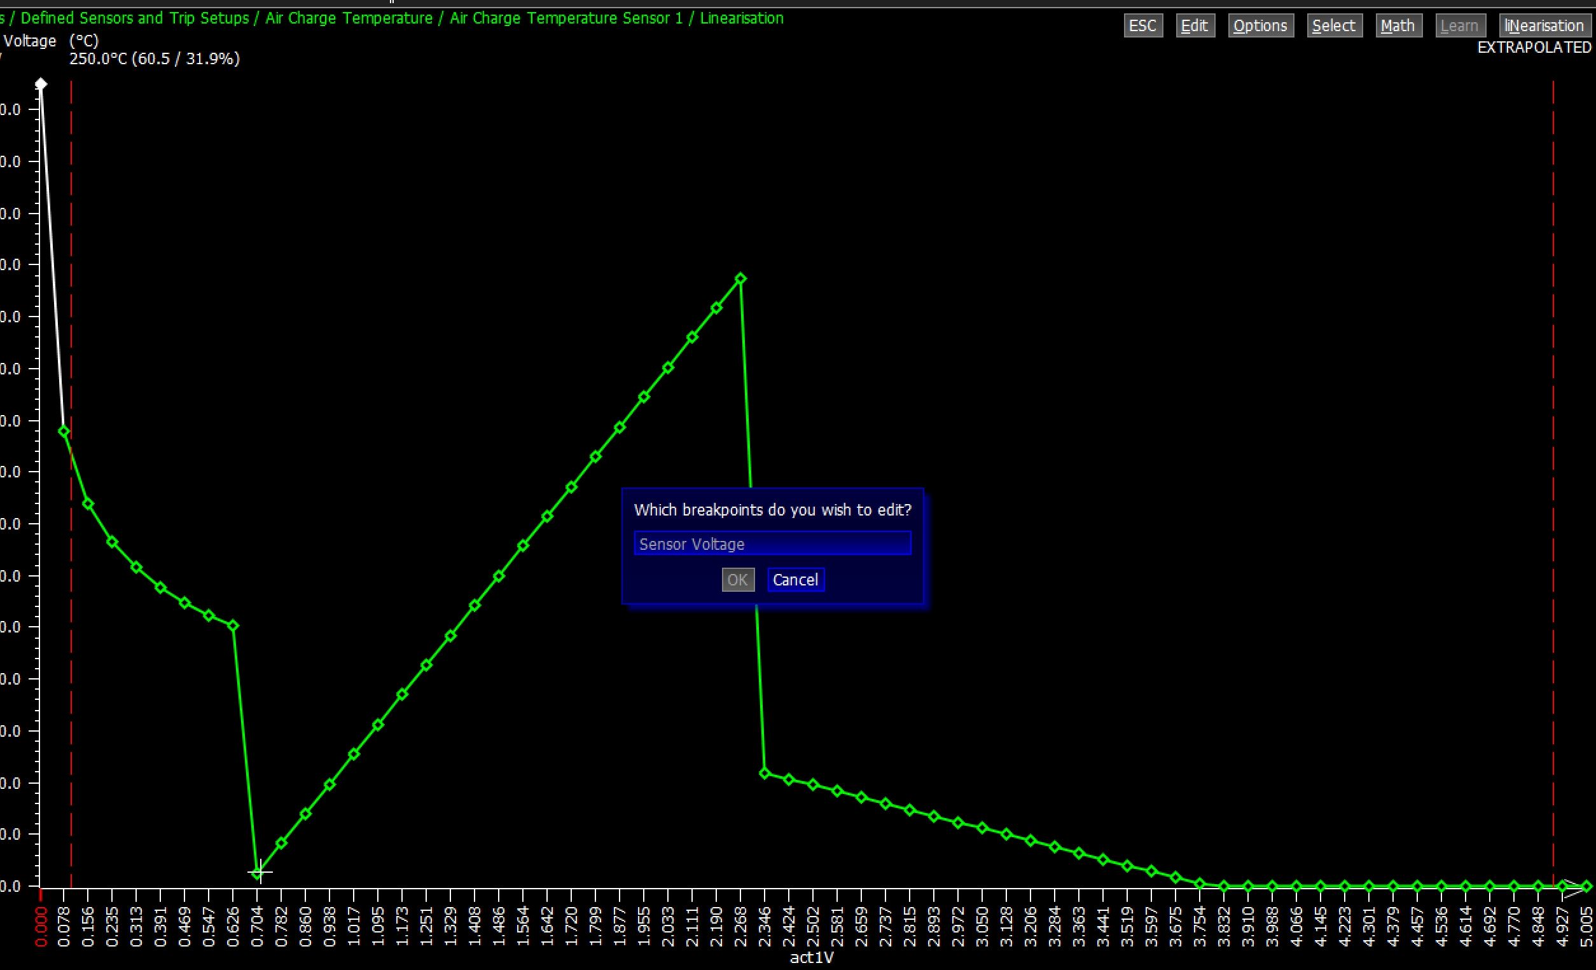Select the white diamond breakpoint at top left
This screenshot has height=970, width=1596.
point(41,83)
